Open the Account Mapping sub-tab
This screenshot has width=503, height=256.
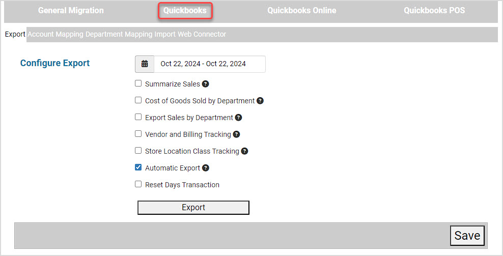point(55,34)
